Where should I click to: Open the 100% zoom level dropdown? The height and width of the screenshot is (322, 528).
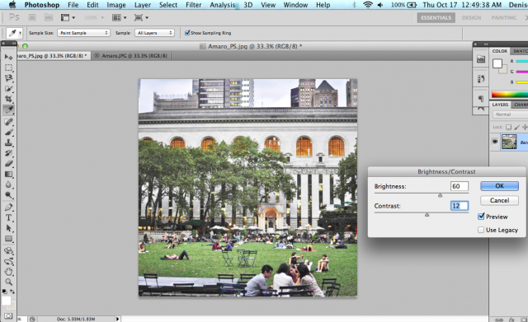(94, 17)
